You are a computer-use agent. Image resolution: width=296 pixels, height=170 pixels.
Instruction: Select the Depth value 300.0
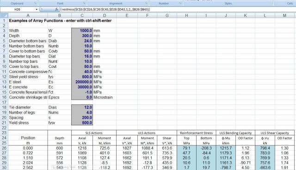tap(82, 36)
